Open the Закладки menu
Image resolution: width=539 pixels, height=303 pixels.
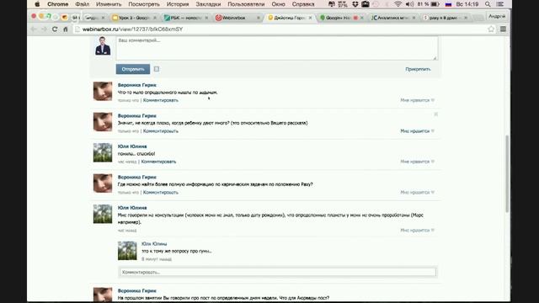[208, 4]
